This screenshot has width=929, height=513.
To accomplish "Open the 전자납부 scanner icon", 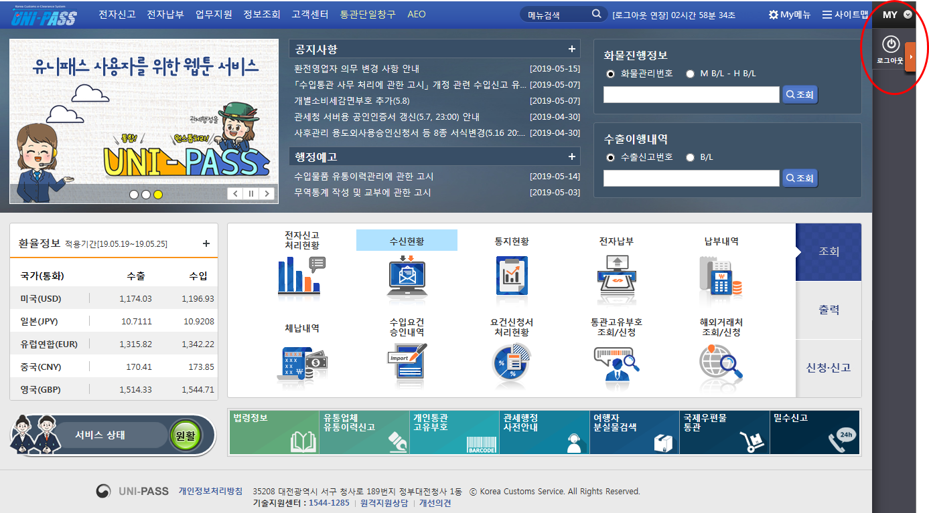I will point(616,277).
